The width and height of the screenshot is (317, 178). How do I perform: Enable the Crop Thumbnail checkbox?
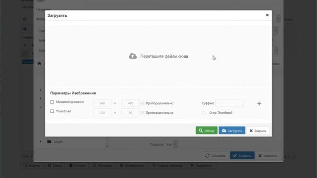click(x=204, y=113)
